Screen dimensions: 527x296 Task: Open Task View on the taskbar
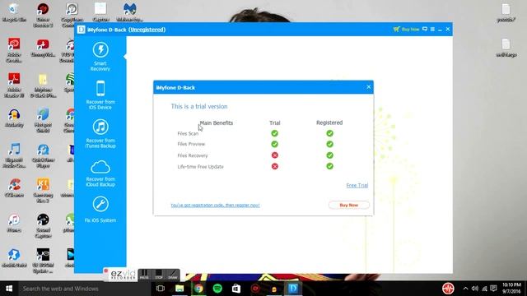tap(161, 289)
